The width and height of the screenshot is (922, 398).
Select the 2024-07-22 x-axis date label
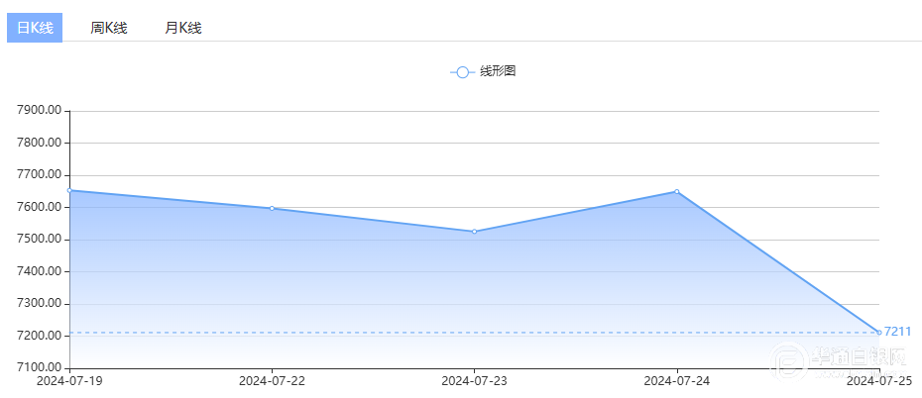coord(273,380)
